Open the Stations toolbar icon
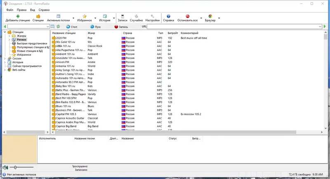Viewport: 330px width, 179px height. 38,16
